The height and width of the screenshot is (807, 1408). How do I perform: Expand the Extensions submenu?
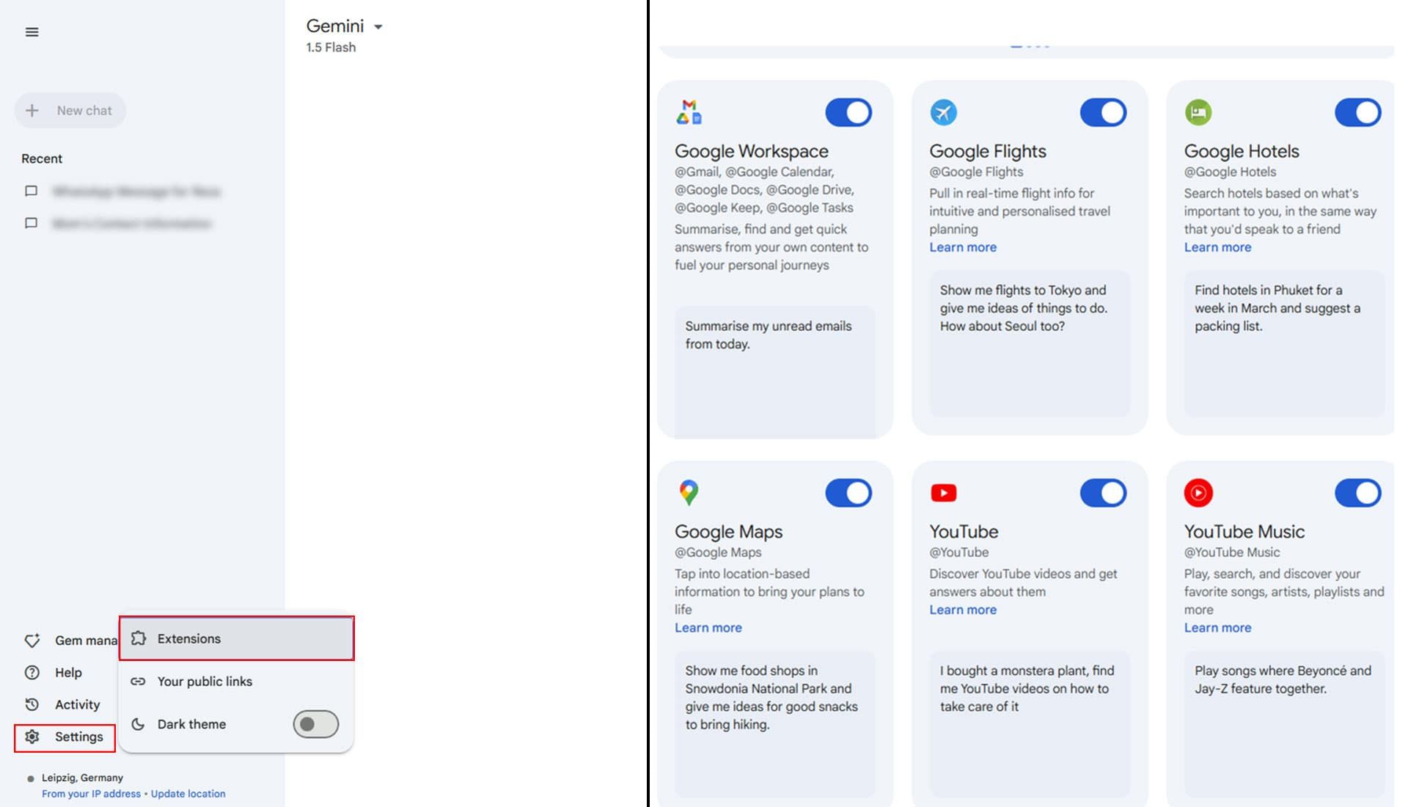(x=236, y=638)
